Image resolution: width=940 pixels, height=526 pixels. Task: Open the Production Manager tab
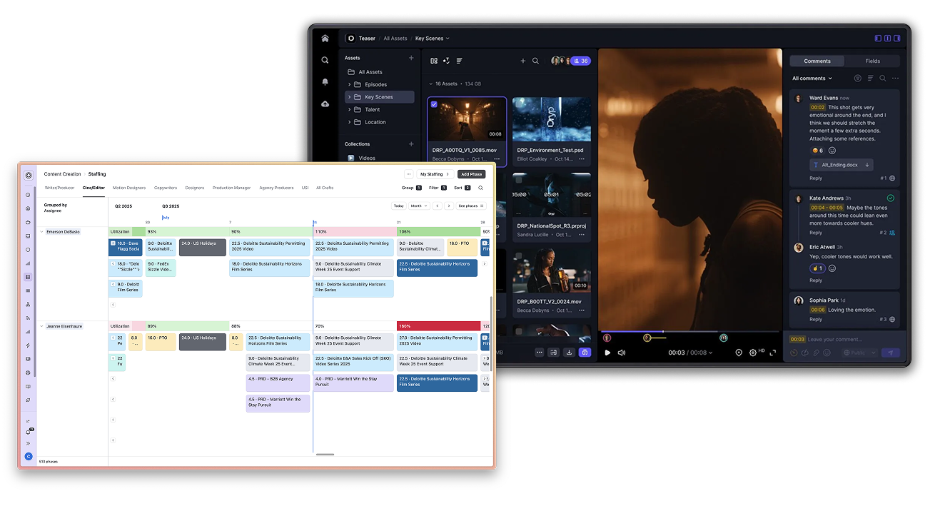coord(231,188)
